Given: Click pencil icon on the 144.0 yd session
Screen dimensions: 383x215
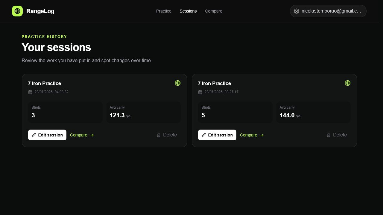Looking at the screenshot, I should pos(204,135).
